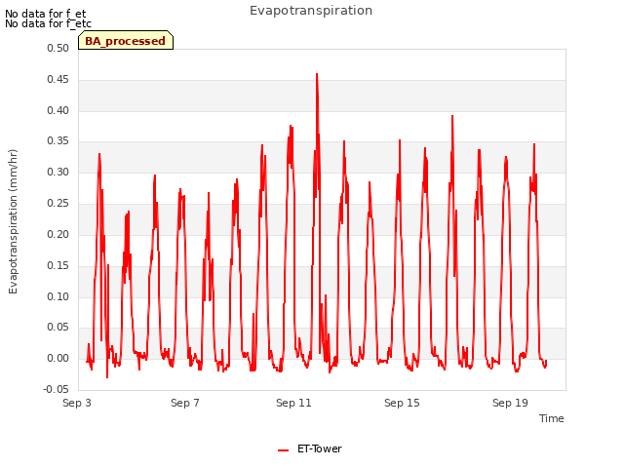Click the -0.05 y-axis tick label
624x468 pixels.
click(56, 389)
